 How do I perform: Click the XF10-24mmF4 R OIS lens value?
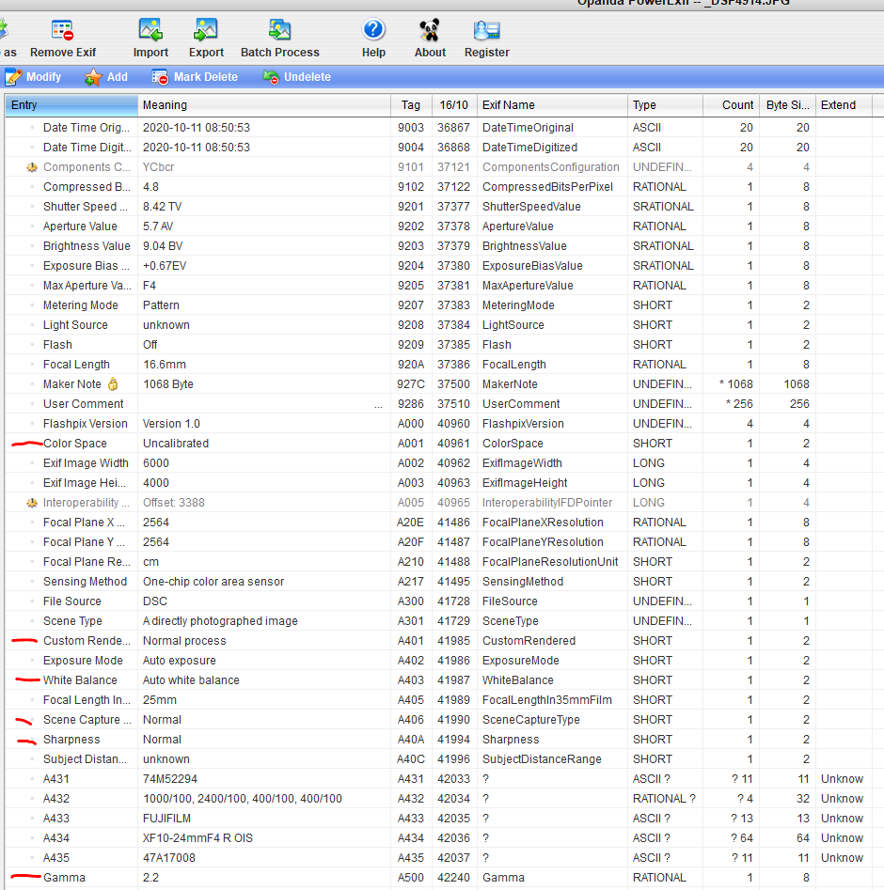[198, 838]
